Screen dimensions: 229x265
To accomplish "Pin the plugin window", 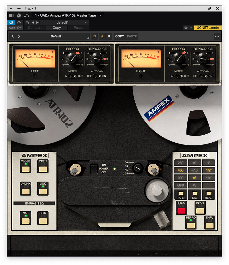I will point(209,9).
